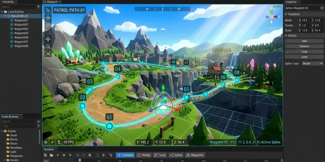The image size is (325, 162).
Task: Open the Spline Type Bezier dropdown
Action: pyautogui.click(x=312, y=63)
